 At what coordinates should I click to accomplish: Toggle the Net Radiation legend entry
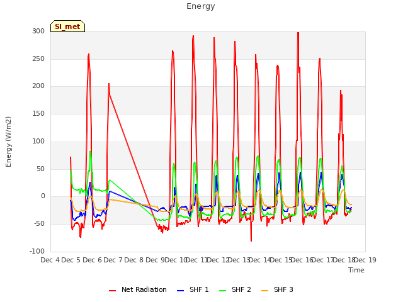[x=137, y=289]
